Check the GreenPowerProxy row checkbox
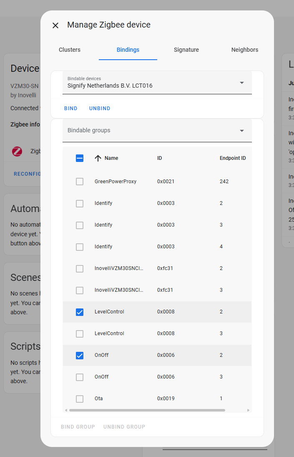294x457 pixels. (80, 182)
